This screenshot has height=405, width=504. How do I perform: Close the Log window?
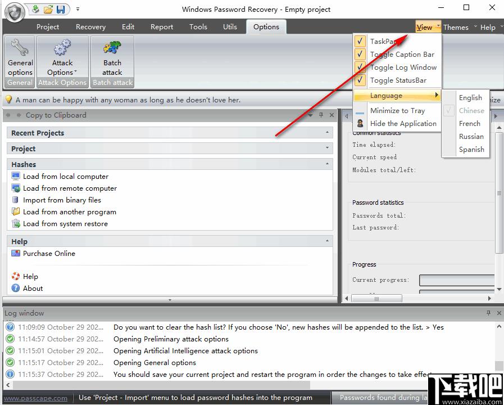pyautogui.click(x=499, y=313)
